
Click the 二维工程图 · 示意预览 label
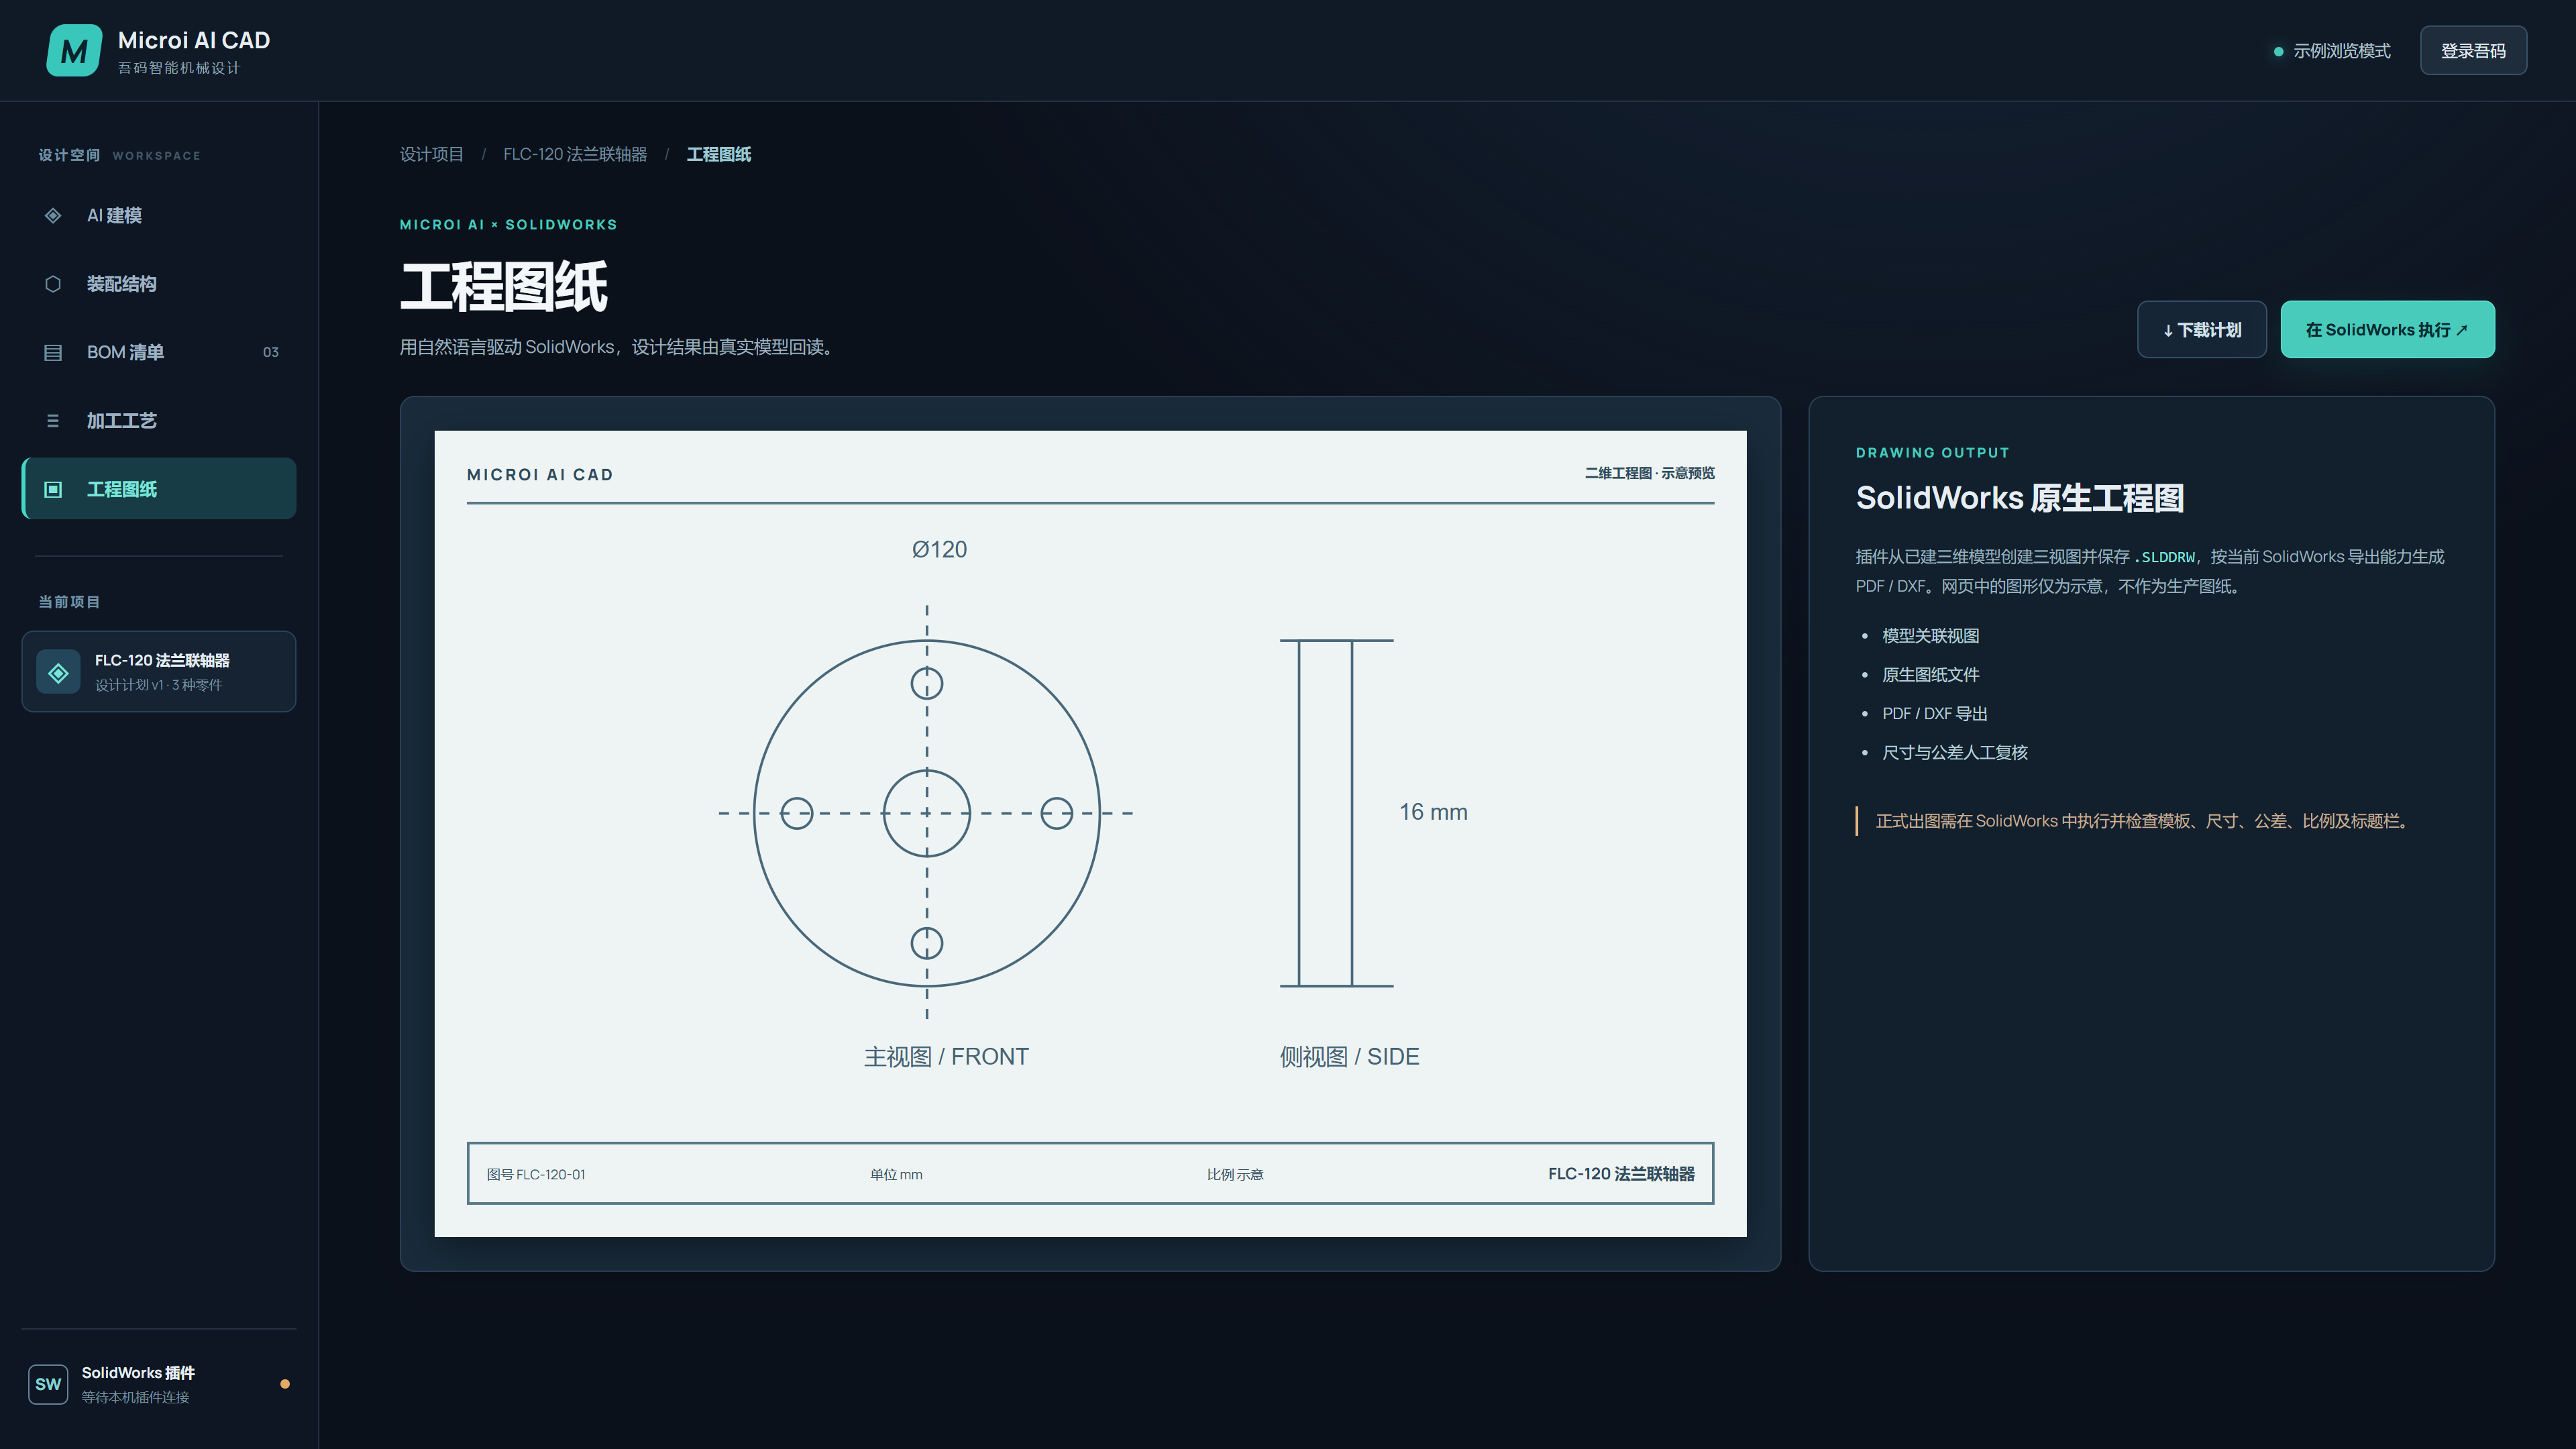coord(1649,473)
